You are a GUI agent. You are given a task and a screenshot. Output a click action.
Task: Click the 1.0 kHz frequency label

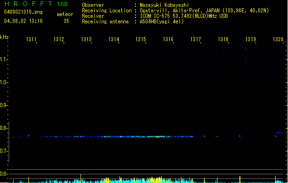pyautogui.click(x=4, y=82)
